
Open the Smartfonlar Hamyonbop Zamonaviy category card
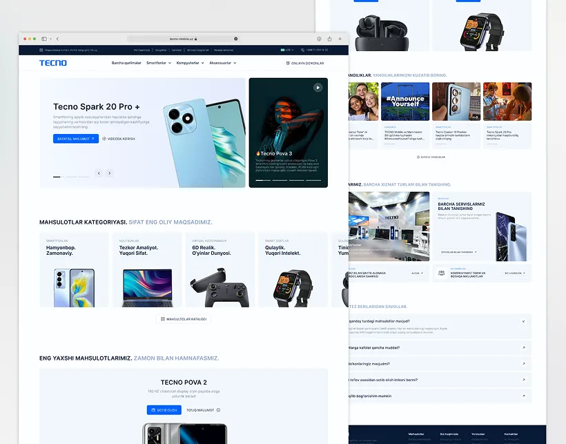pos(74,270)
